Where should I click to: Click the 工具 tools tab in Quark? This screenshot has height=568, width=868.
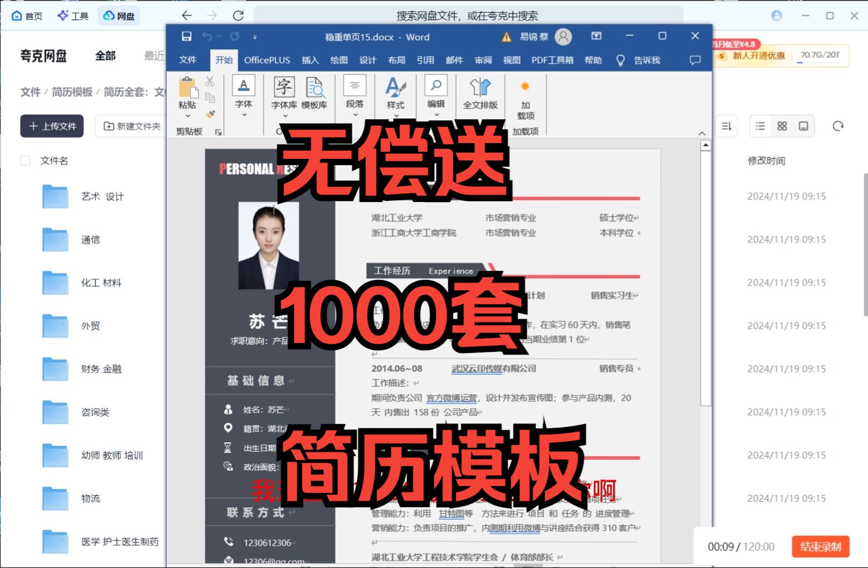(73, 16)
